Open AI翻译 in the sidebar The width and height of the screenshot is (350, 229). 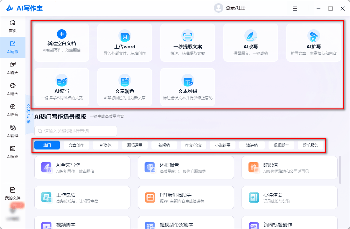point(13,131)
